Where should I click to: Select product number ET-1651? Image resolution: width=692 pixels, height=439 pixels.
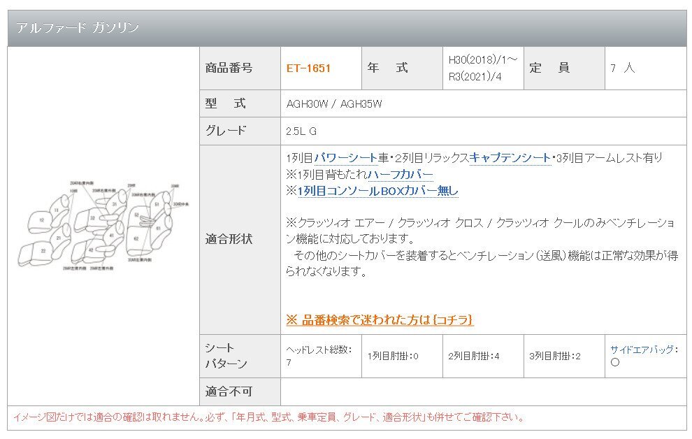coord(308,69)
